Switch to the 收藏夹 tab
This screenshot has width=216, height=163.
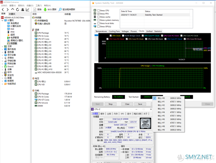pos(12,14)
